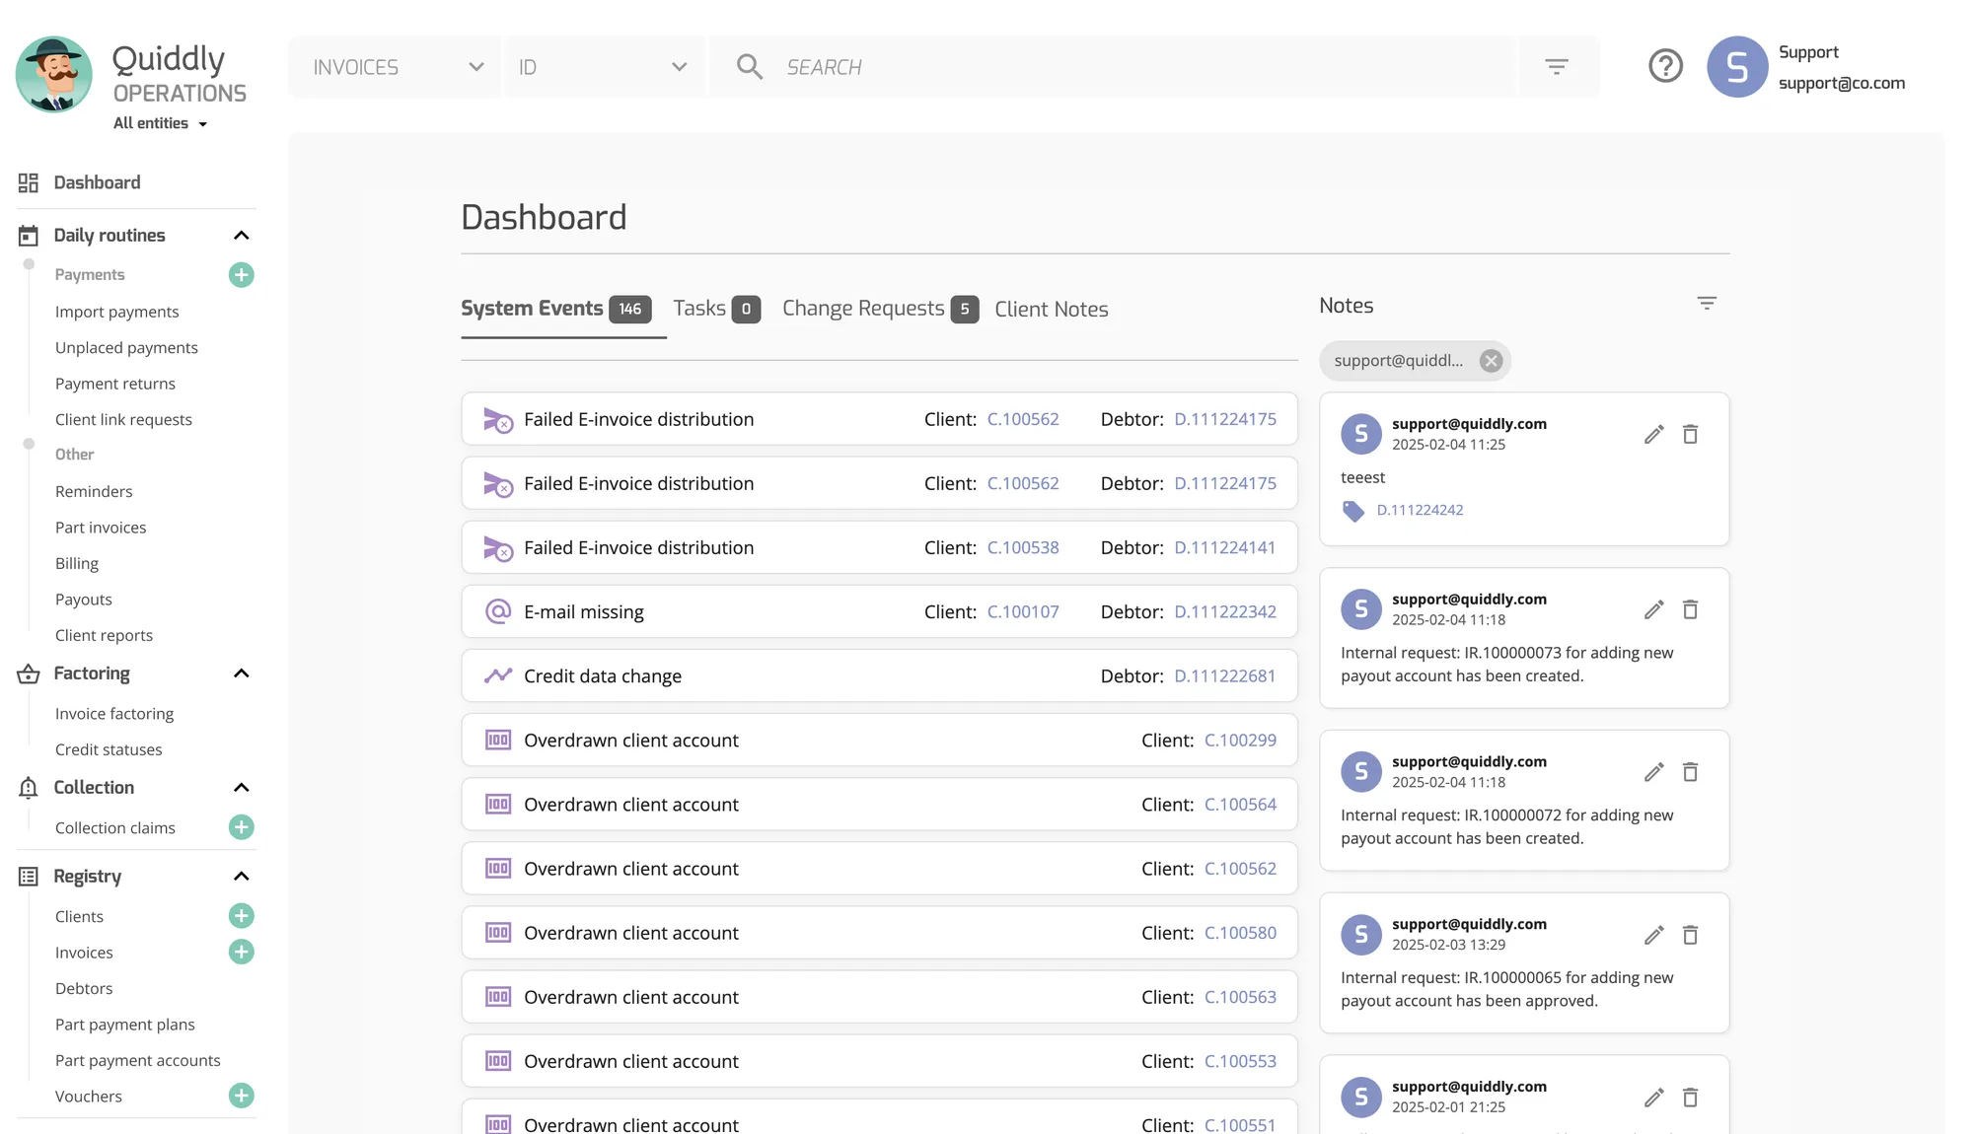The image size is (1973, 1134).
Task: Click the Credit data change chart icon
Action: tap(498, 675)
